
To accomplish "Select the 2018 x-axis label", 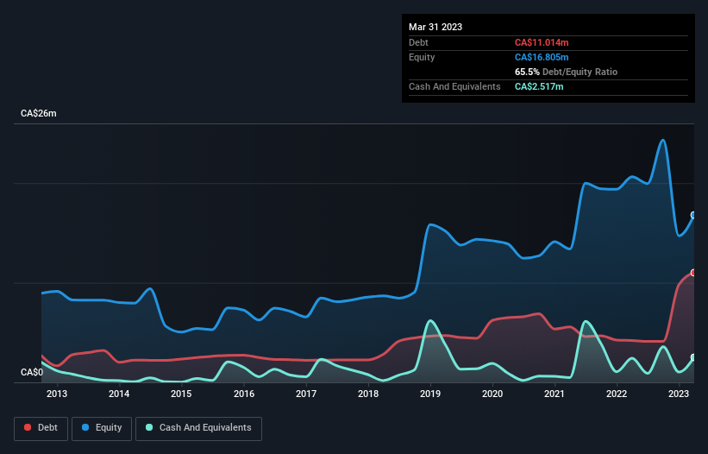I will pyautogui.click(x=368, y=394).
